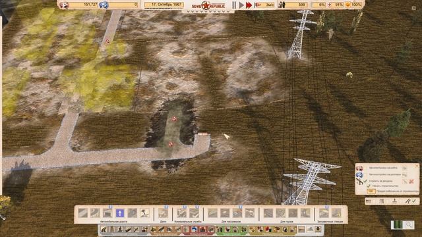Click the dollar balance icon in top bar

pos(104,5)
